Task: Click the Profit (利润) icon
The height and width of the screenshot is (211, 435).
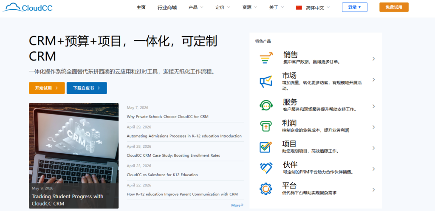Action: 266,126
